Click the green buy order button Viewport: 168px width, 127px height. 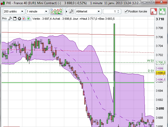coord(162,11)
